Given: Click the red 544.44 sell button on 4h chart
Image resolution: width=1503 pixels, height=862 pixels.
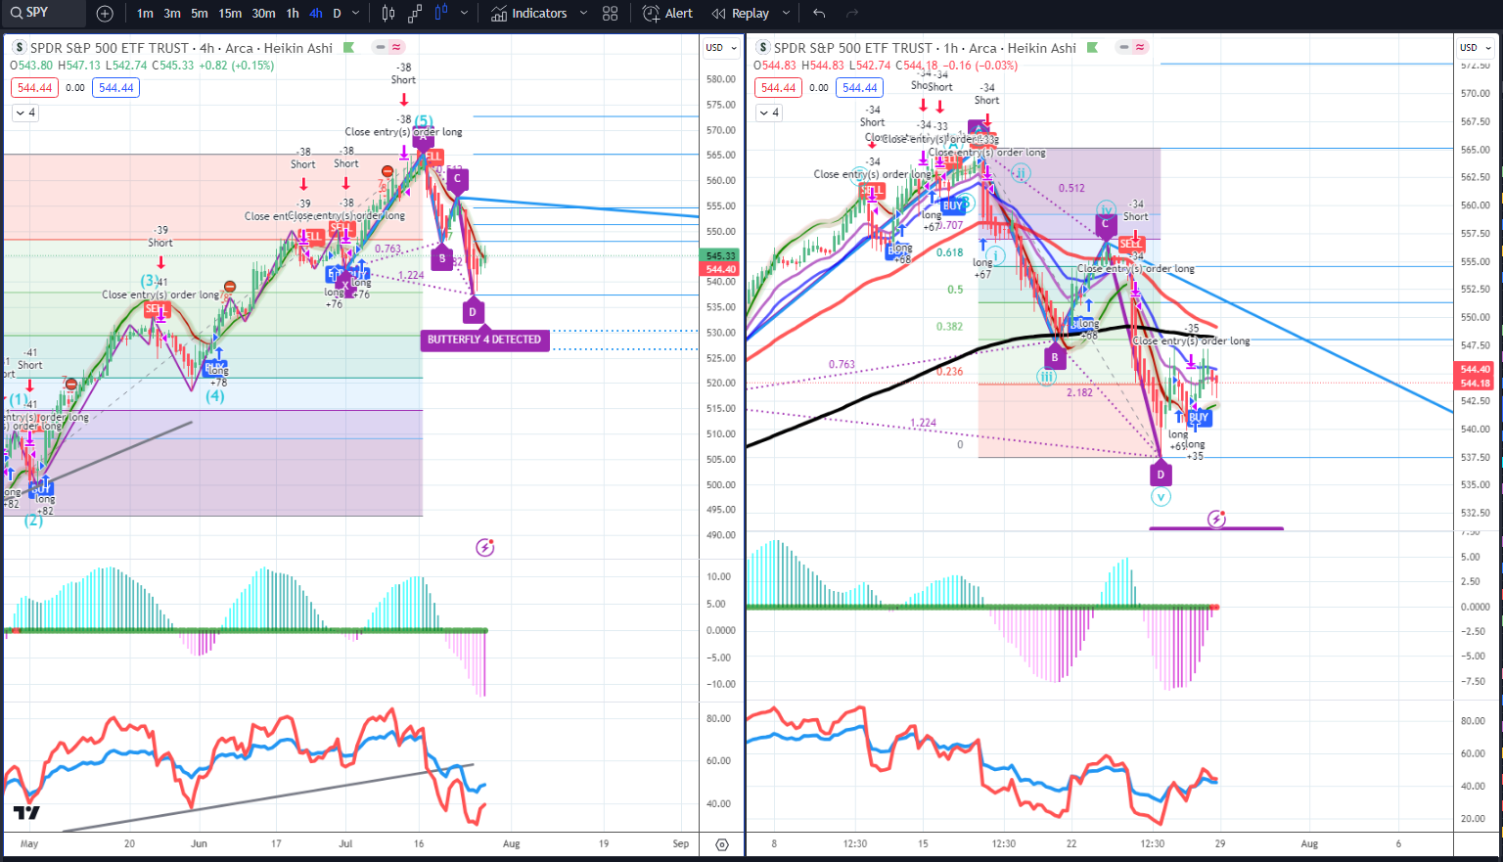Looking at the screenshot, I should tap(35, 88).
